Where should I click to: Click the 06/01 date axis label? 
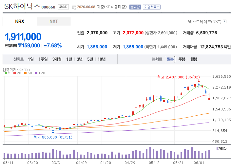(199, 163)
